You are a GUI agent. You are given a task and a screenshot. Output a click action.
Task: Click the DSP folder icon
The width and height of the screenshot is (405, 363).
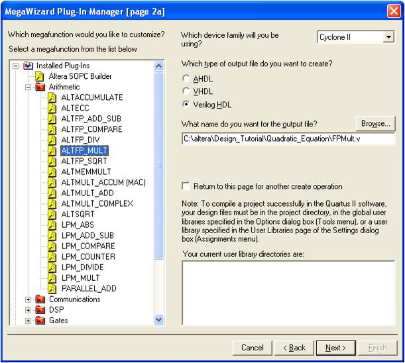click(40, 310)
